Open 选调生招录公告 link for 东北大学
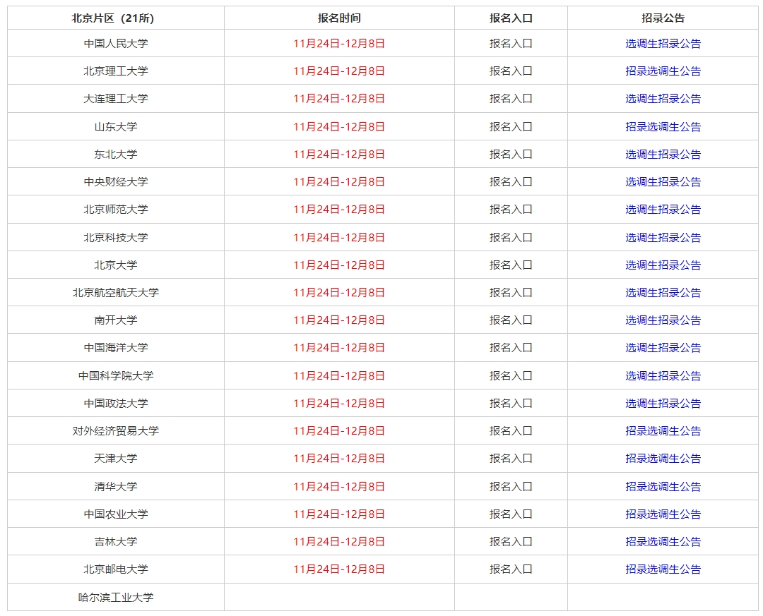The height and width of the screenshot is (616, 763). (x=663, y=154)
